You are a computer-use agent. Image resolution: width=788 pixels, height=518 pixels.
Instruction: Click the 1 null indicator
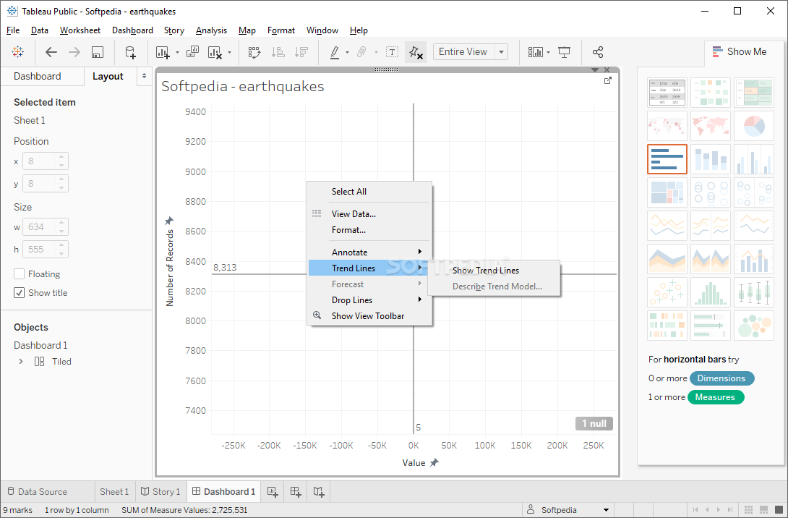(x=594, y=423)
